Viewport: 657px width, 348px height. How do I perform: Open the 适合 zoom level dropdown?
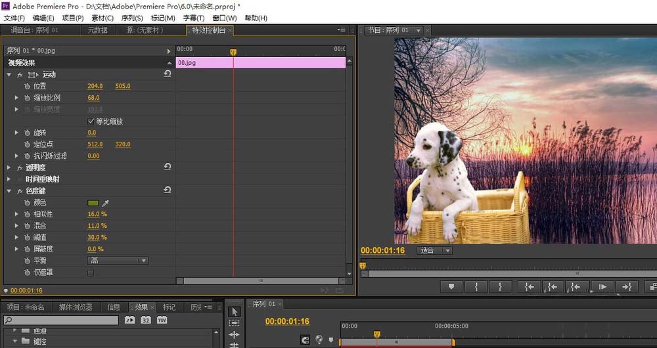[436, 250]
